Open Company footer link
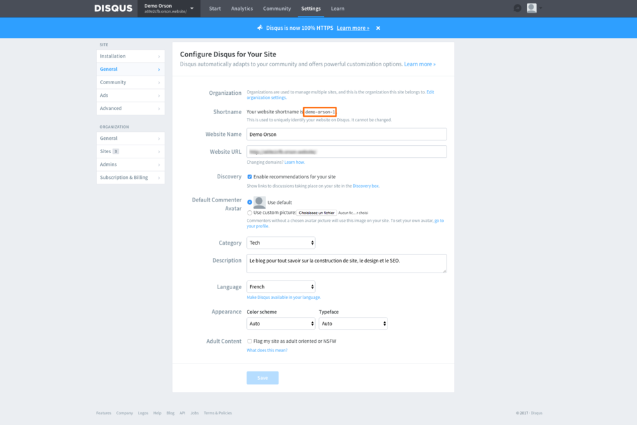The width and height of the screenshot is (637, 425). [x=124, y=413]
